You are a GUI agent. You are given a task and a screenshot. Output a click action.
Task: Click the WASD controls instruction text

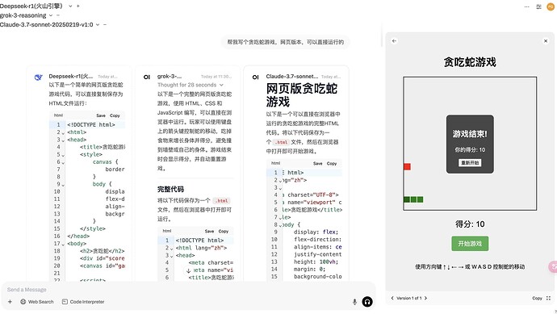[470, 266]
